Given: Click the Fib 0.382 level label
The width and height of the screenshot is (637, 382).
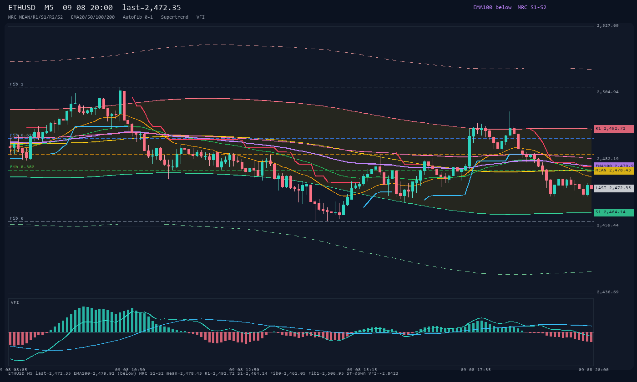Looking at the screenshot, I should tap(22, 167).
